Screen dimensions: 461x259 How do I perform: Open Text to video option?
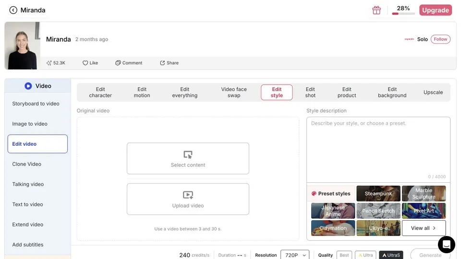28,204
